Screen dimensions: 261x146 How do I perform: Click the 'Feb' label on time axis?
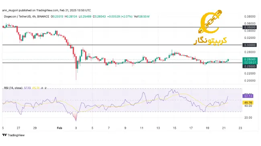(59, 128)
